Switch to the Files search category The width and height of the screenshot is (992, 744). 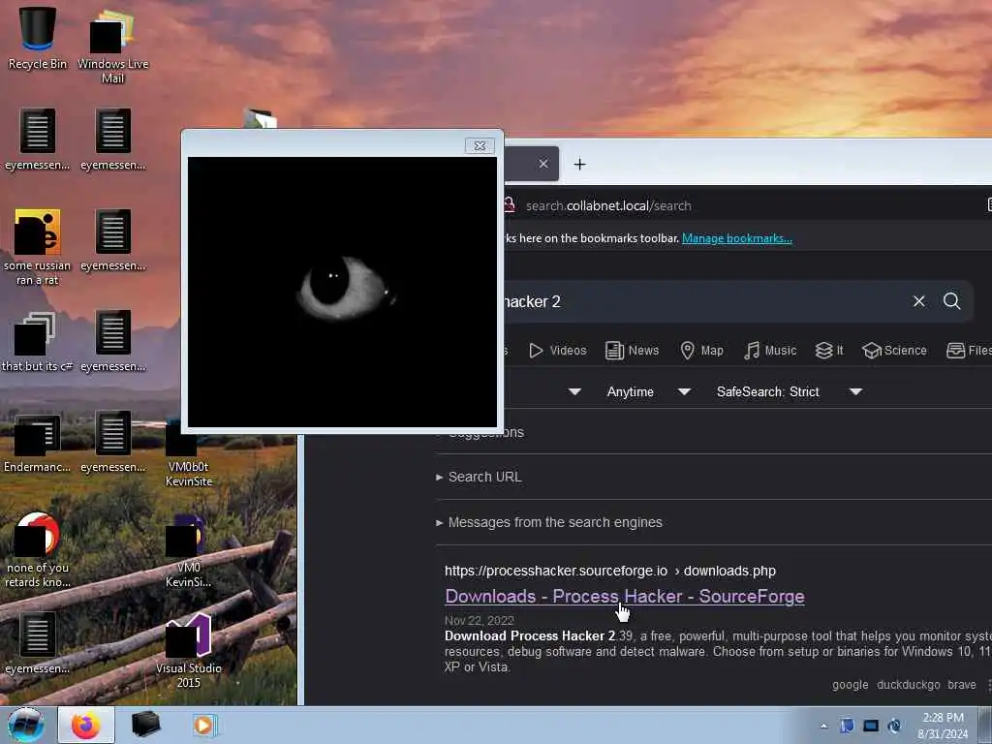969,351
